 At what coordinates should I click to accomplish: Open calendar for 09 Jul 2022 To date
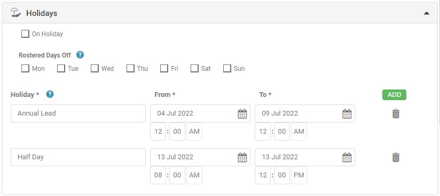pos(347,113)
